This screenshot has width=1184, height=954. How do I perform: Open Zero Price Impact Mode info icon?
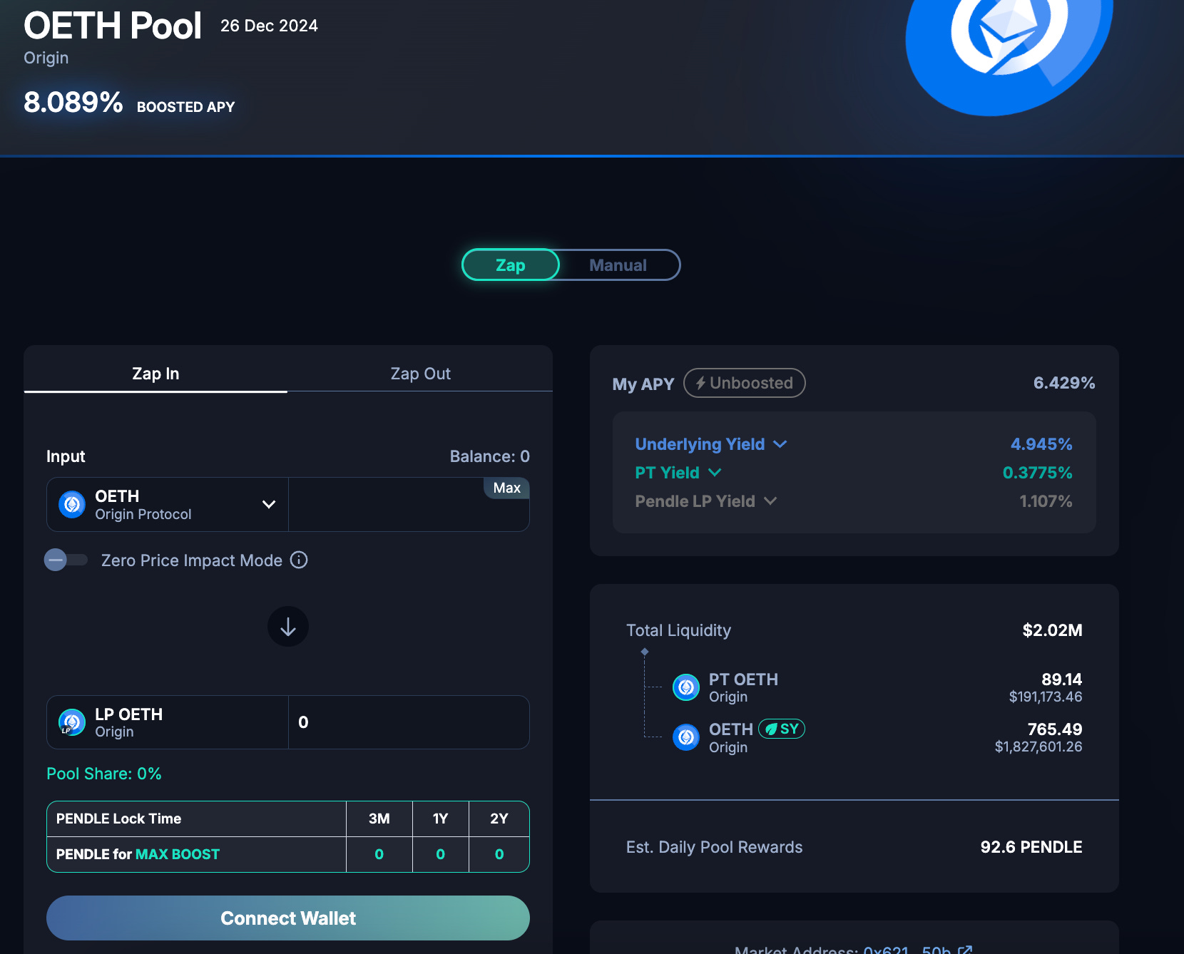299,560
